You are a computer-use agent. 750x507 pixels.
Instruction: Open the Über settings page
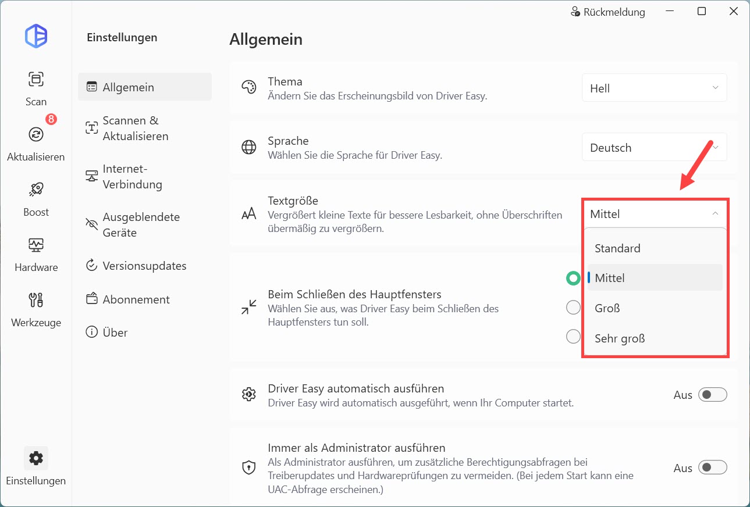tap(145, 333)
